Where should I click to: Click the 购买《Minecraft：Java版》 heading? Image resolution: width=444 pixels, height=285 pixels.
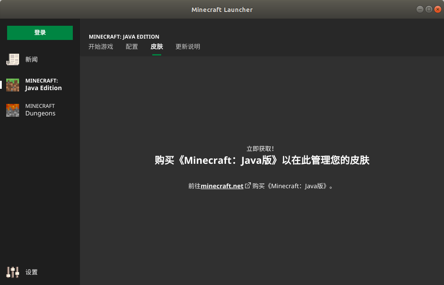262,160
